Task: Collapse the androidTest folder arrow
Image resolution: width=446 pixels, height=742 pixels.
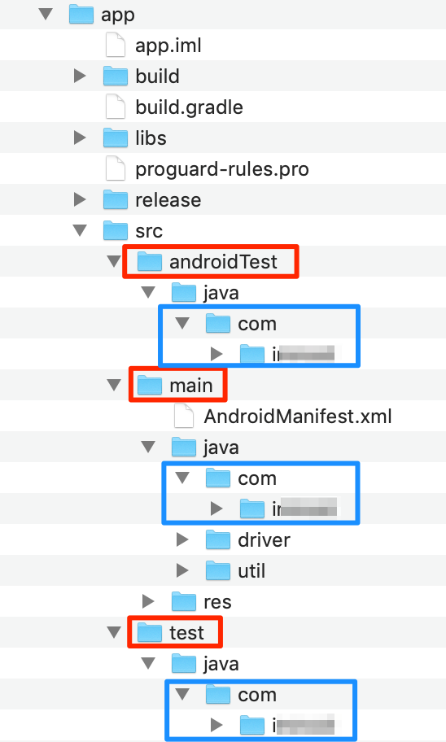Action: (114, 261)
